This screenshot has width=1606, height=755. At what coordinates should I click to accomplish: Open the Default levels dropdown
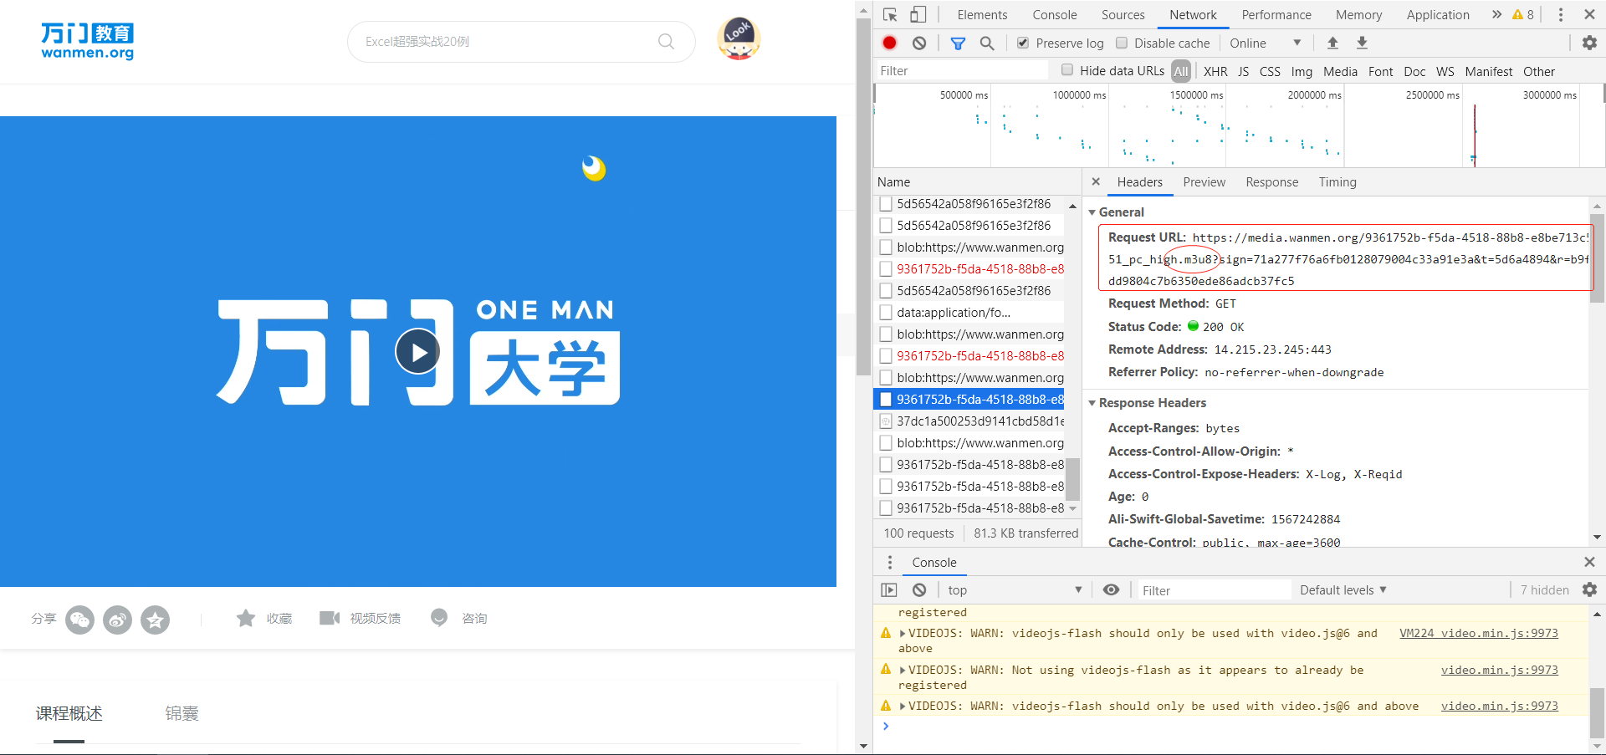[x=1343, y=590]
